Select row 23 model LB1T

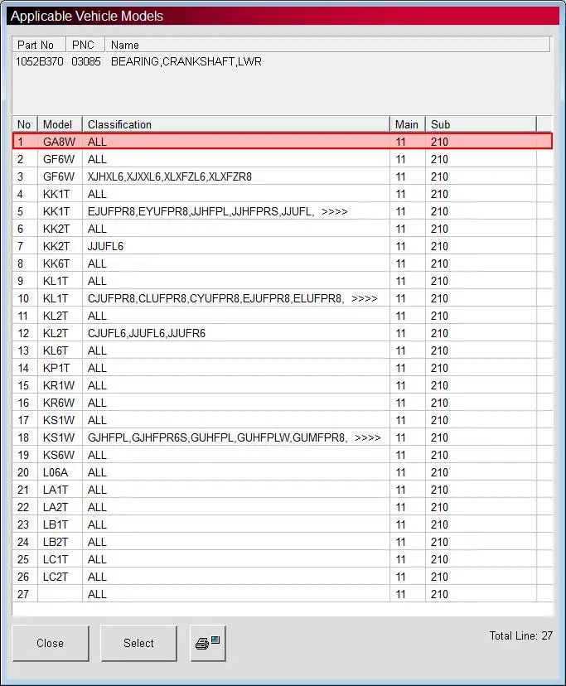tap(283, 524)
